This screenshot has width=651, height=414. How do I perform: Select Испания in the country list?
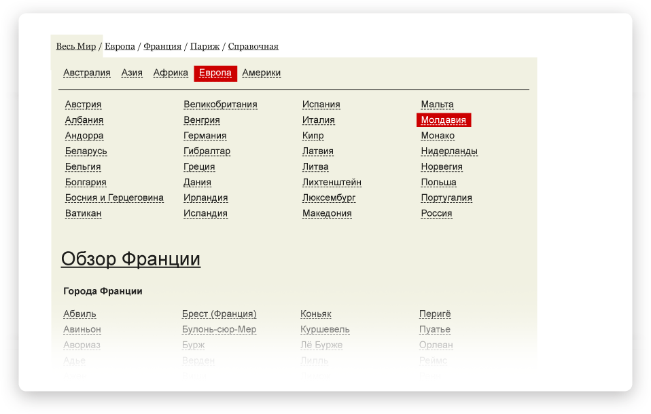[x=321, y=105]
